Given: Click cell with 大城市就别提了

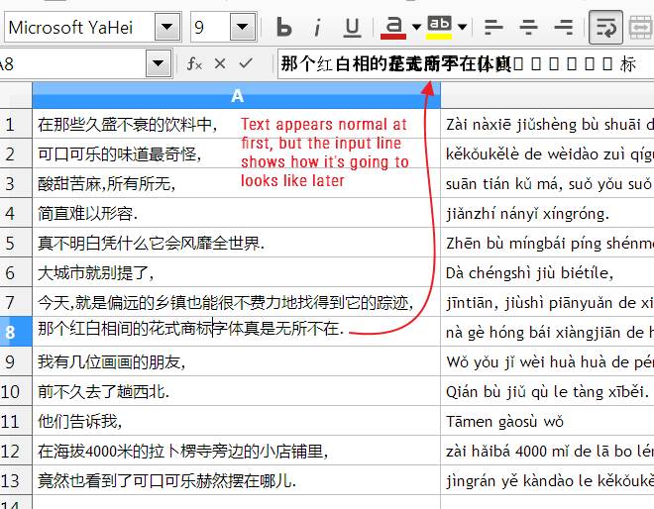Looking at the screenshot, I should point(237,272).
